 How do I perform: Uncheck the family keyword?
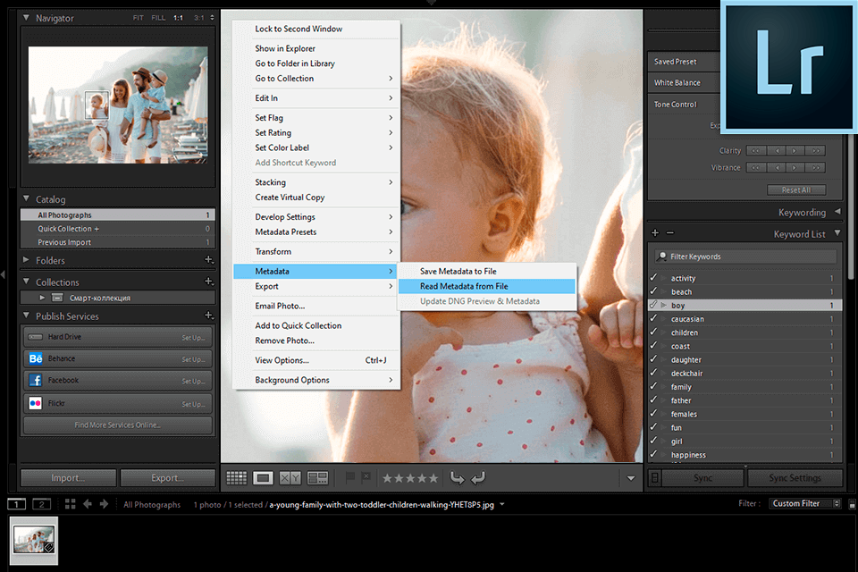click(653, 386)
